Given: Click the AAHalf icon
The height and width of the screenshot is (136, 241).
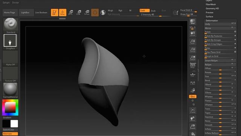Looking at the screenshot, I should [x=192, y=58].
